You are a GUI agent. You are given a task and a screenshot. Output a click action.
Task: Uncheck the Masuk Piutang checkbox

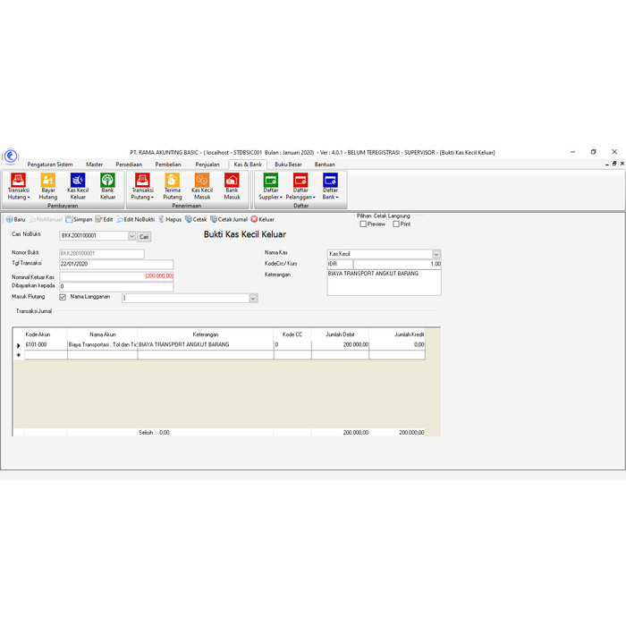(x=63, y=297)
